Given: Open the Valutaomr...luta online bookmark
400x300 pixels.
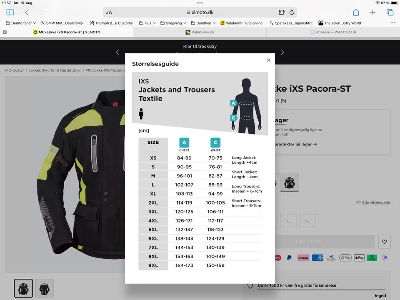Looking at the screenshot, I should [x=241, y=23].
